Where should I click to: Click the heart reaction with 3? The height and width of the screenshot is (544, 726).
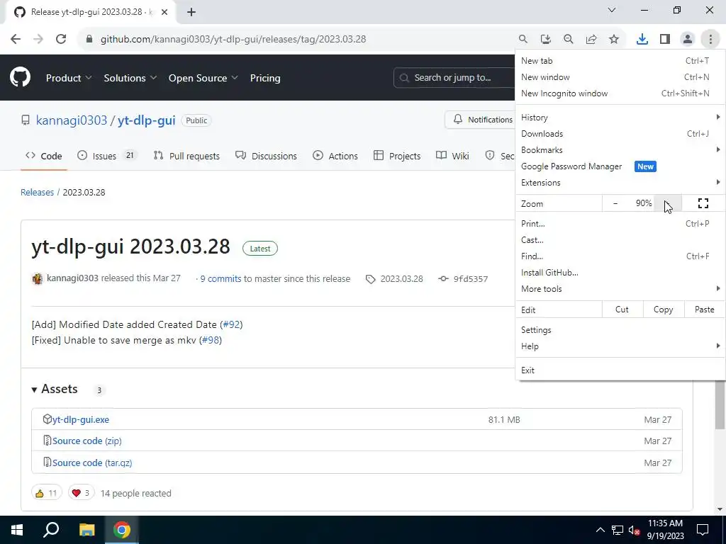click(x=81, y=493)
